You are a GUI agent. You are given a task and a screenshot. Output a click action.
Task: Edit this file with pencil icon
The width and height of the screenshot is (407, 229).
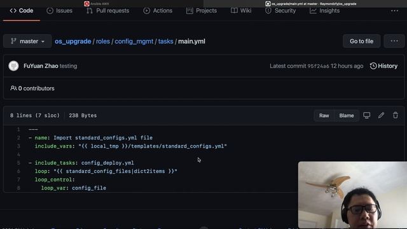[381, 115]
